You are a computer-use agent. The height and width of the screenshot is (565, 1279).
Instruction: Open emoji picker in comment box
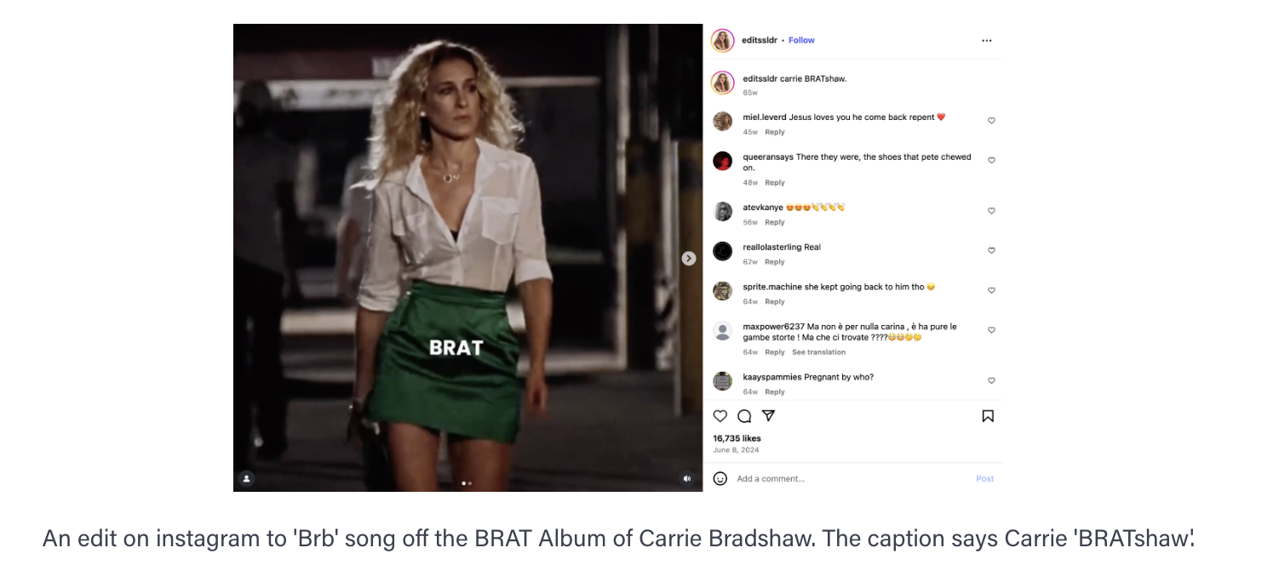(x=720, y=479)
